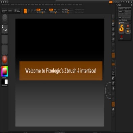Open the Transform menu

click(70, 5)
